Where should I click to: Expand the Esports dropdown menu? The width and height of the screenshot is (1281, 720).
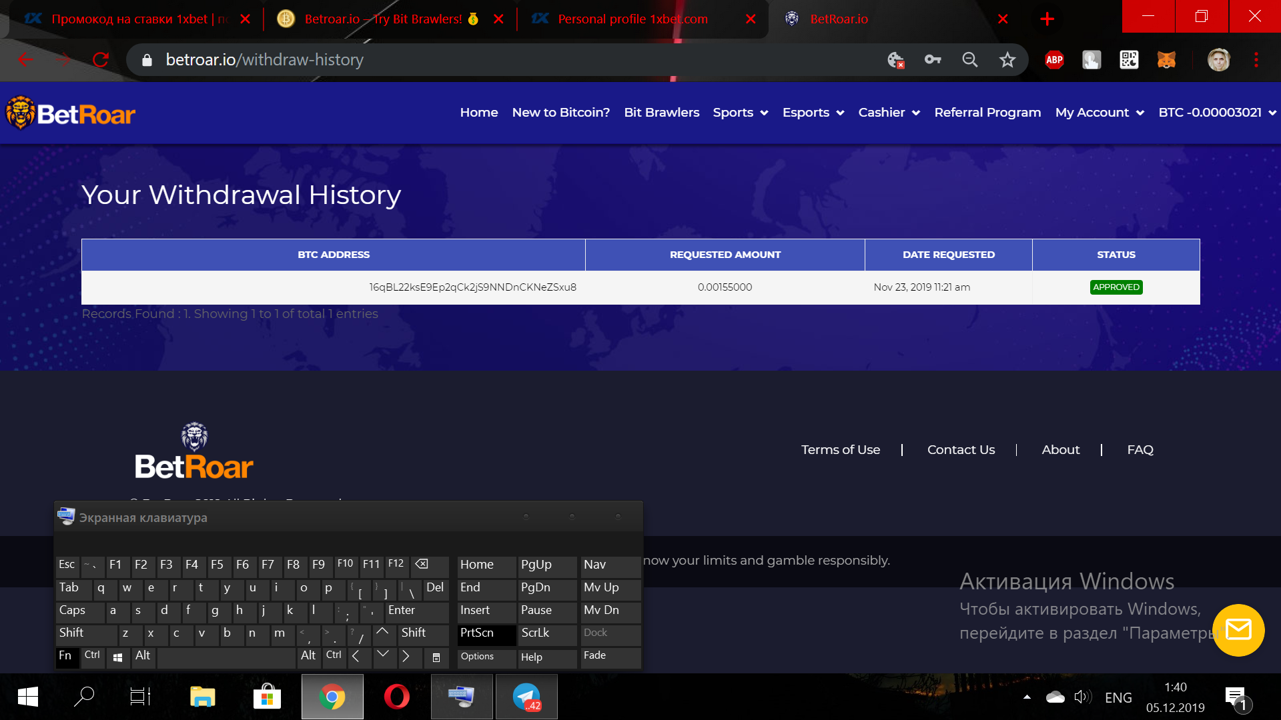coord(813,113)
